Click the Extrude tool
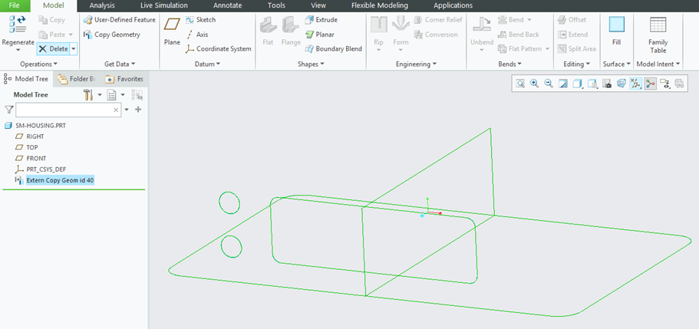This screenshot has width=699, height=329. coord(321,19)
